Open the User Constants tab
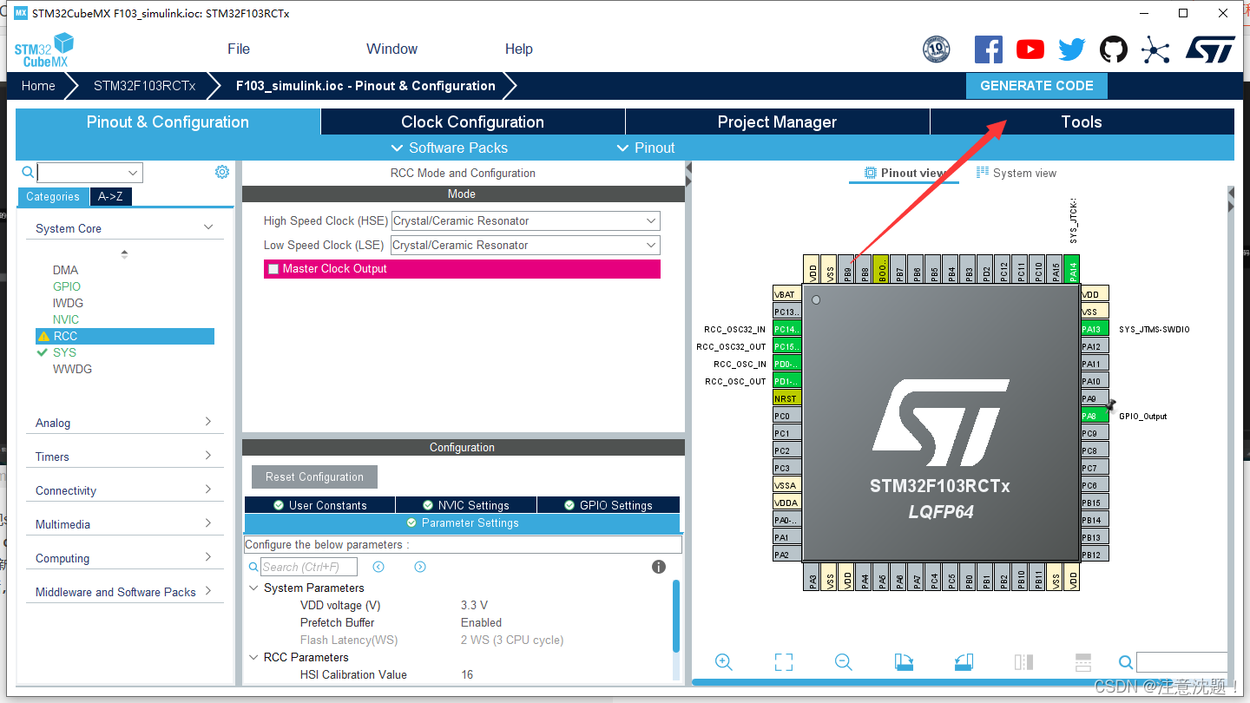 [319, 505]
